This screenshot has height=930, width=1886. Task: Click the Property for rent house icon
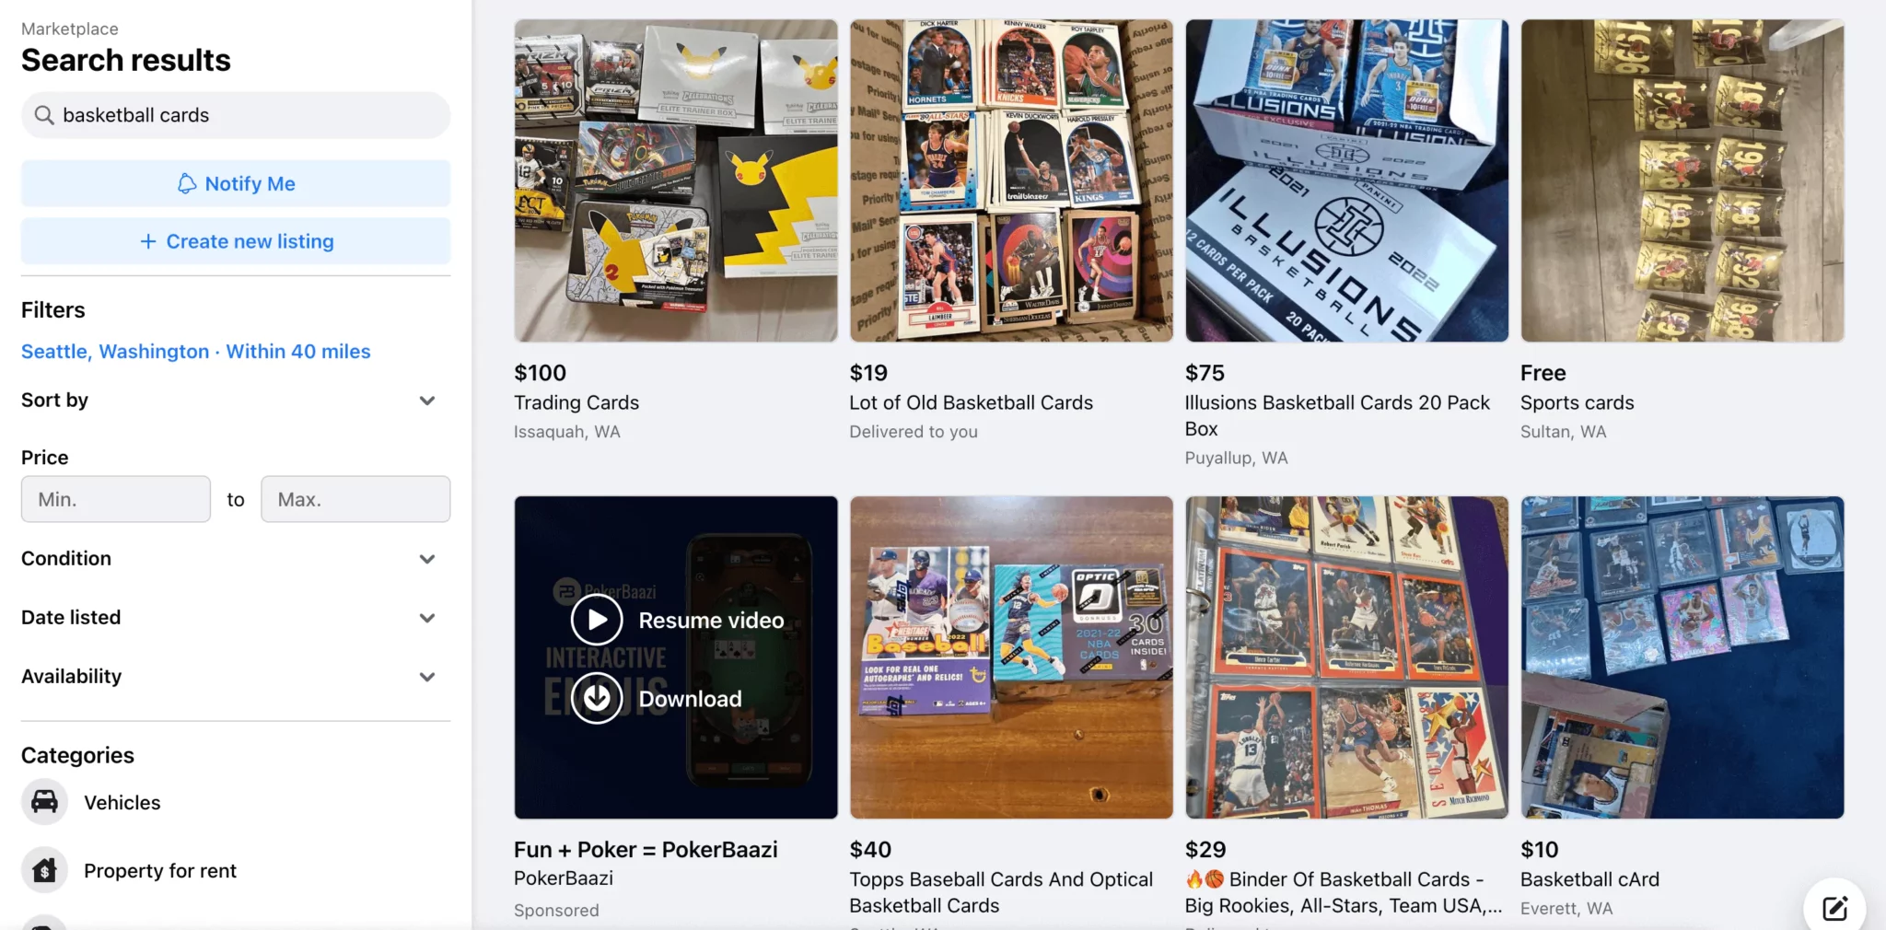tap(44, 870)
